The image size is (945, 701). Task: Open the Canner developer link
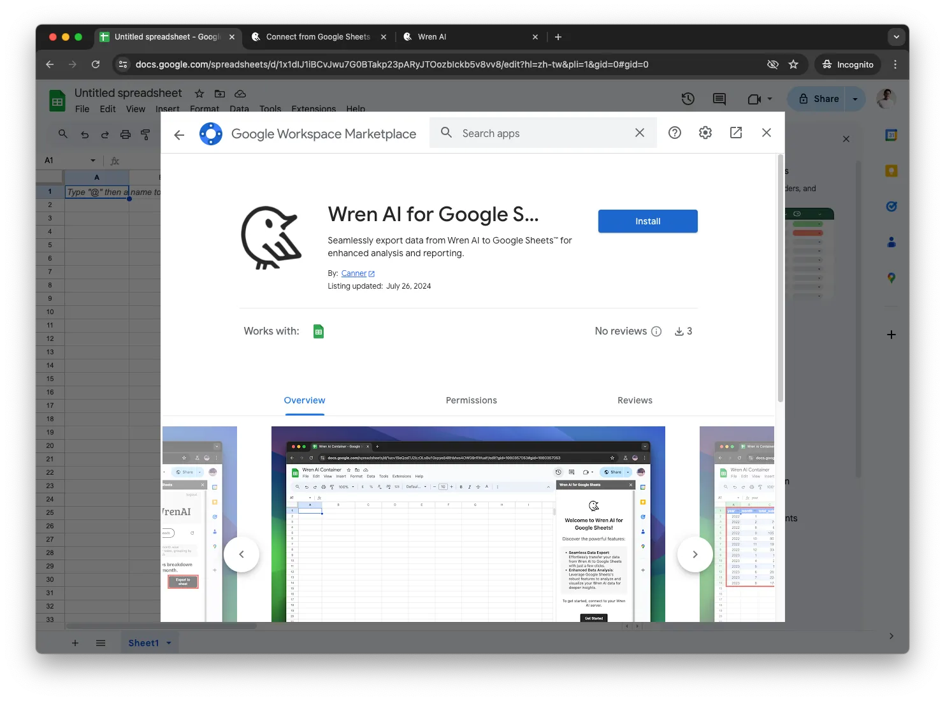[357, 273]
